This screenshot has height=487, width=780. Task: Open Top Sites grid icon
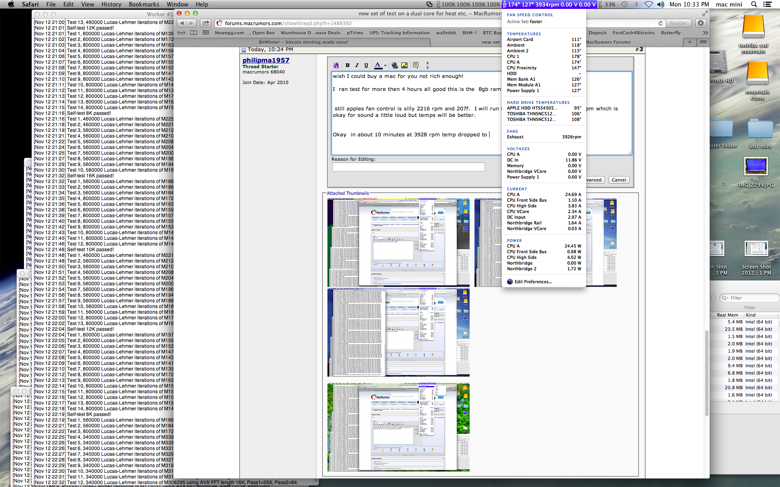click(x=206, y=33)
